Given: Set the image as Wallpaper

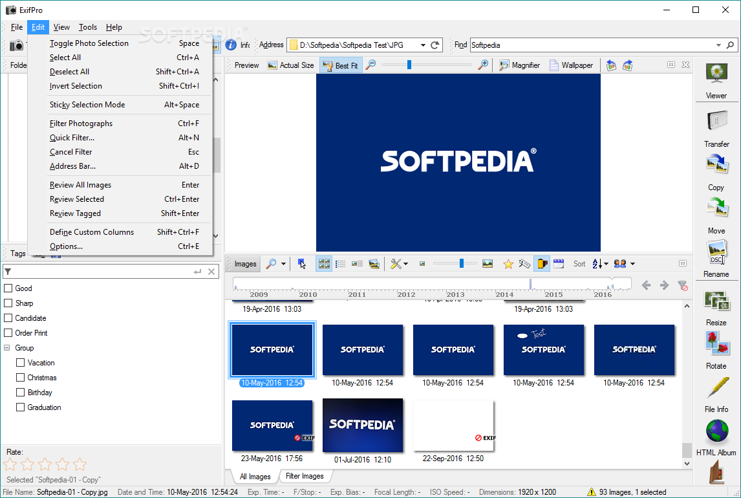Looking at the screenshot, I should click(x=572, y=65).
